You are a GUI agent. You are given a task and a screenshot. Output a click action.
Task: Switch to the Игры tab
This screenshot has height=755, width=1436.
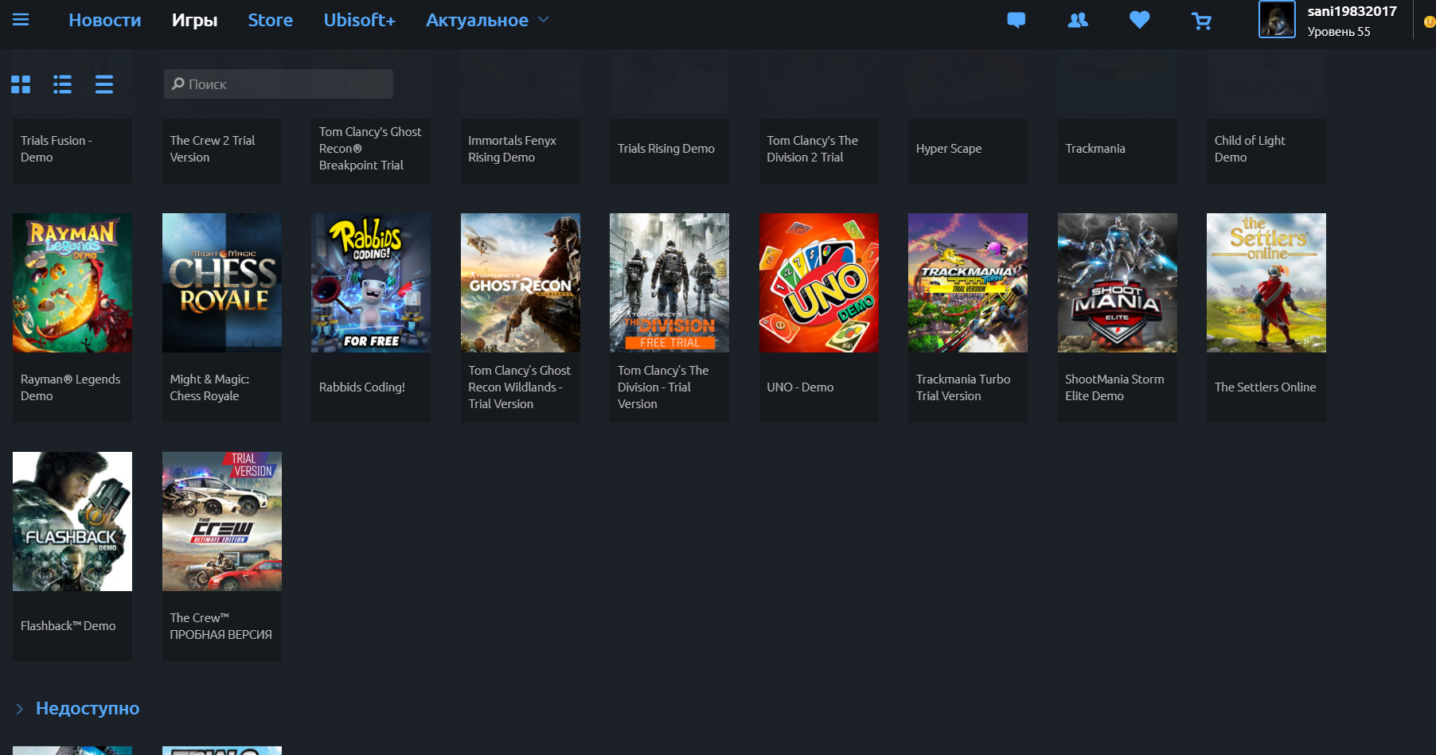coord(194,20)
